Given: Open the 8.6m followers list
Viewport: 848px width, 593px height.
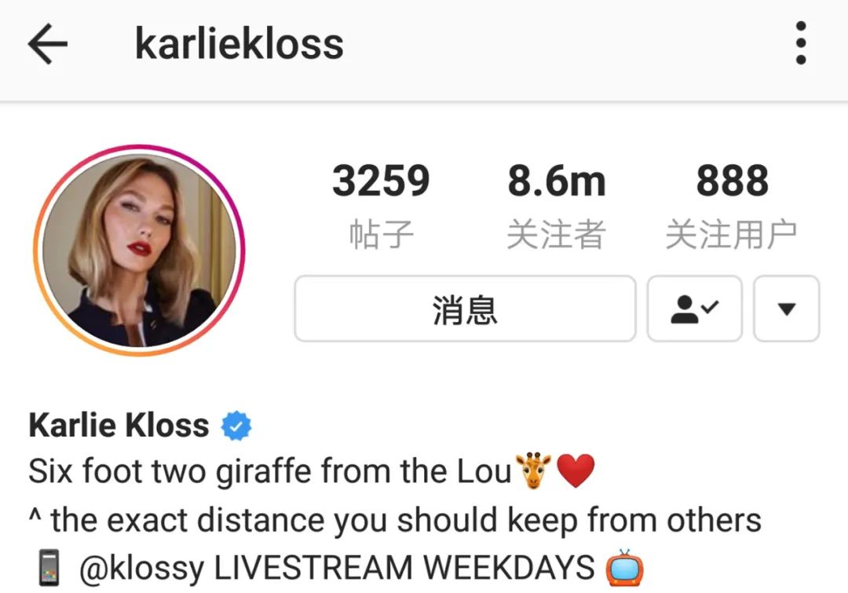Looking at the screenshot, I should tap(557, 181).
